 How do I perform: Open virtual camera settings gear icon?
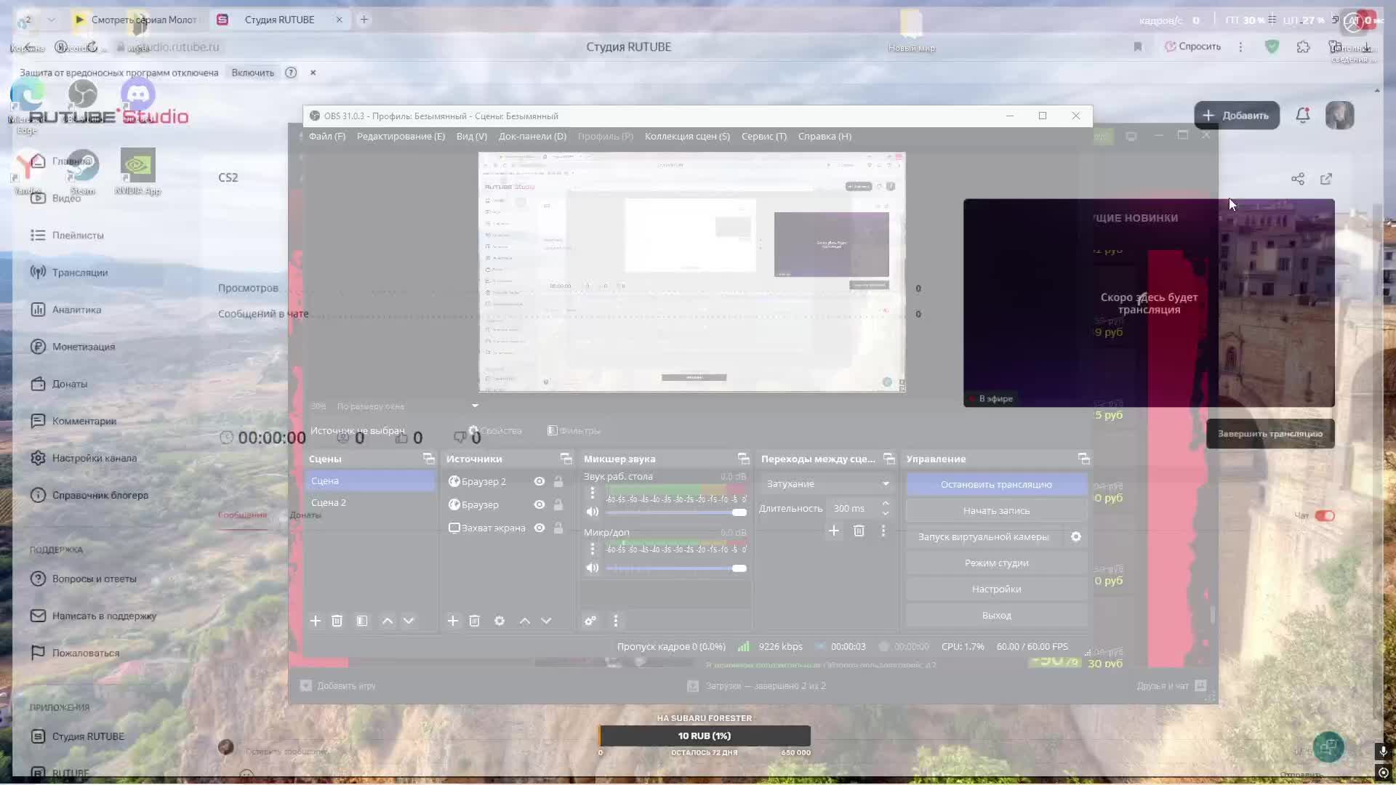point(1076,536)
